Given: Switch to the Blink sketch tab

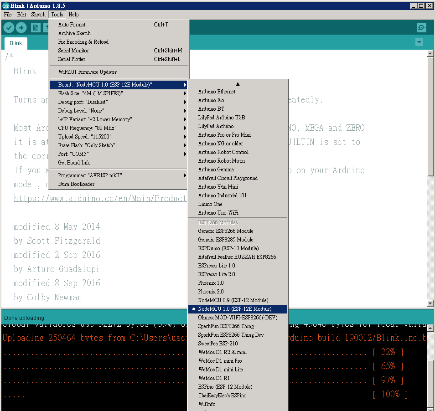Looking at the screenshot, I should click(x=16, y=43).
